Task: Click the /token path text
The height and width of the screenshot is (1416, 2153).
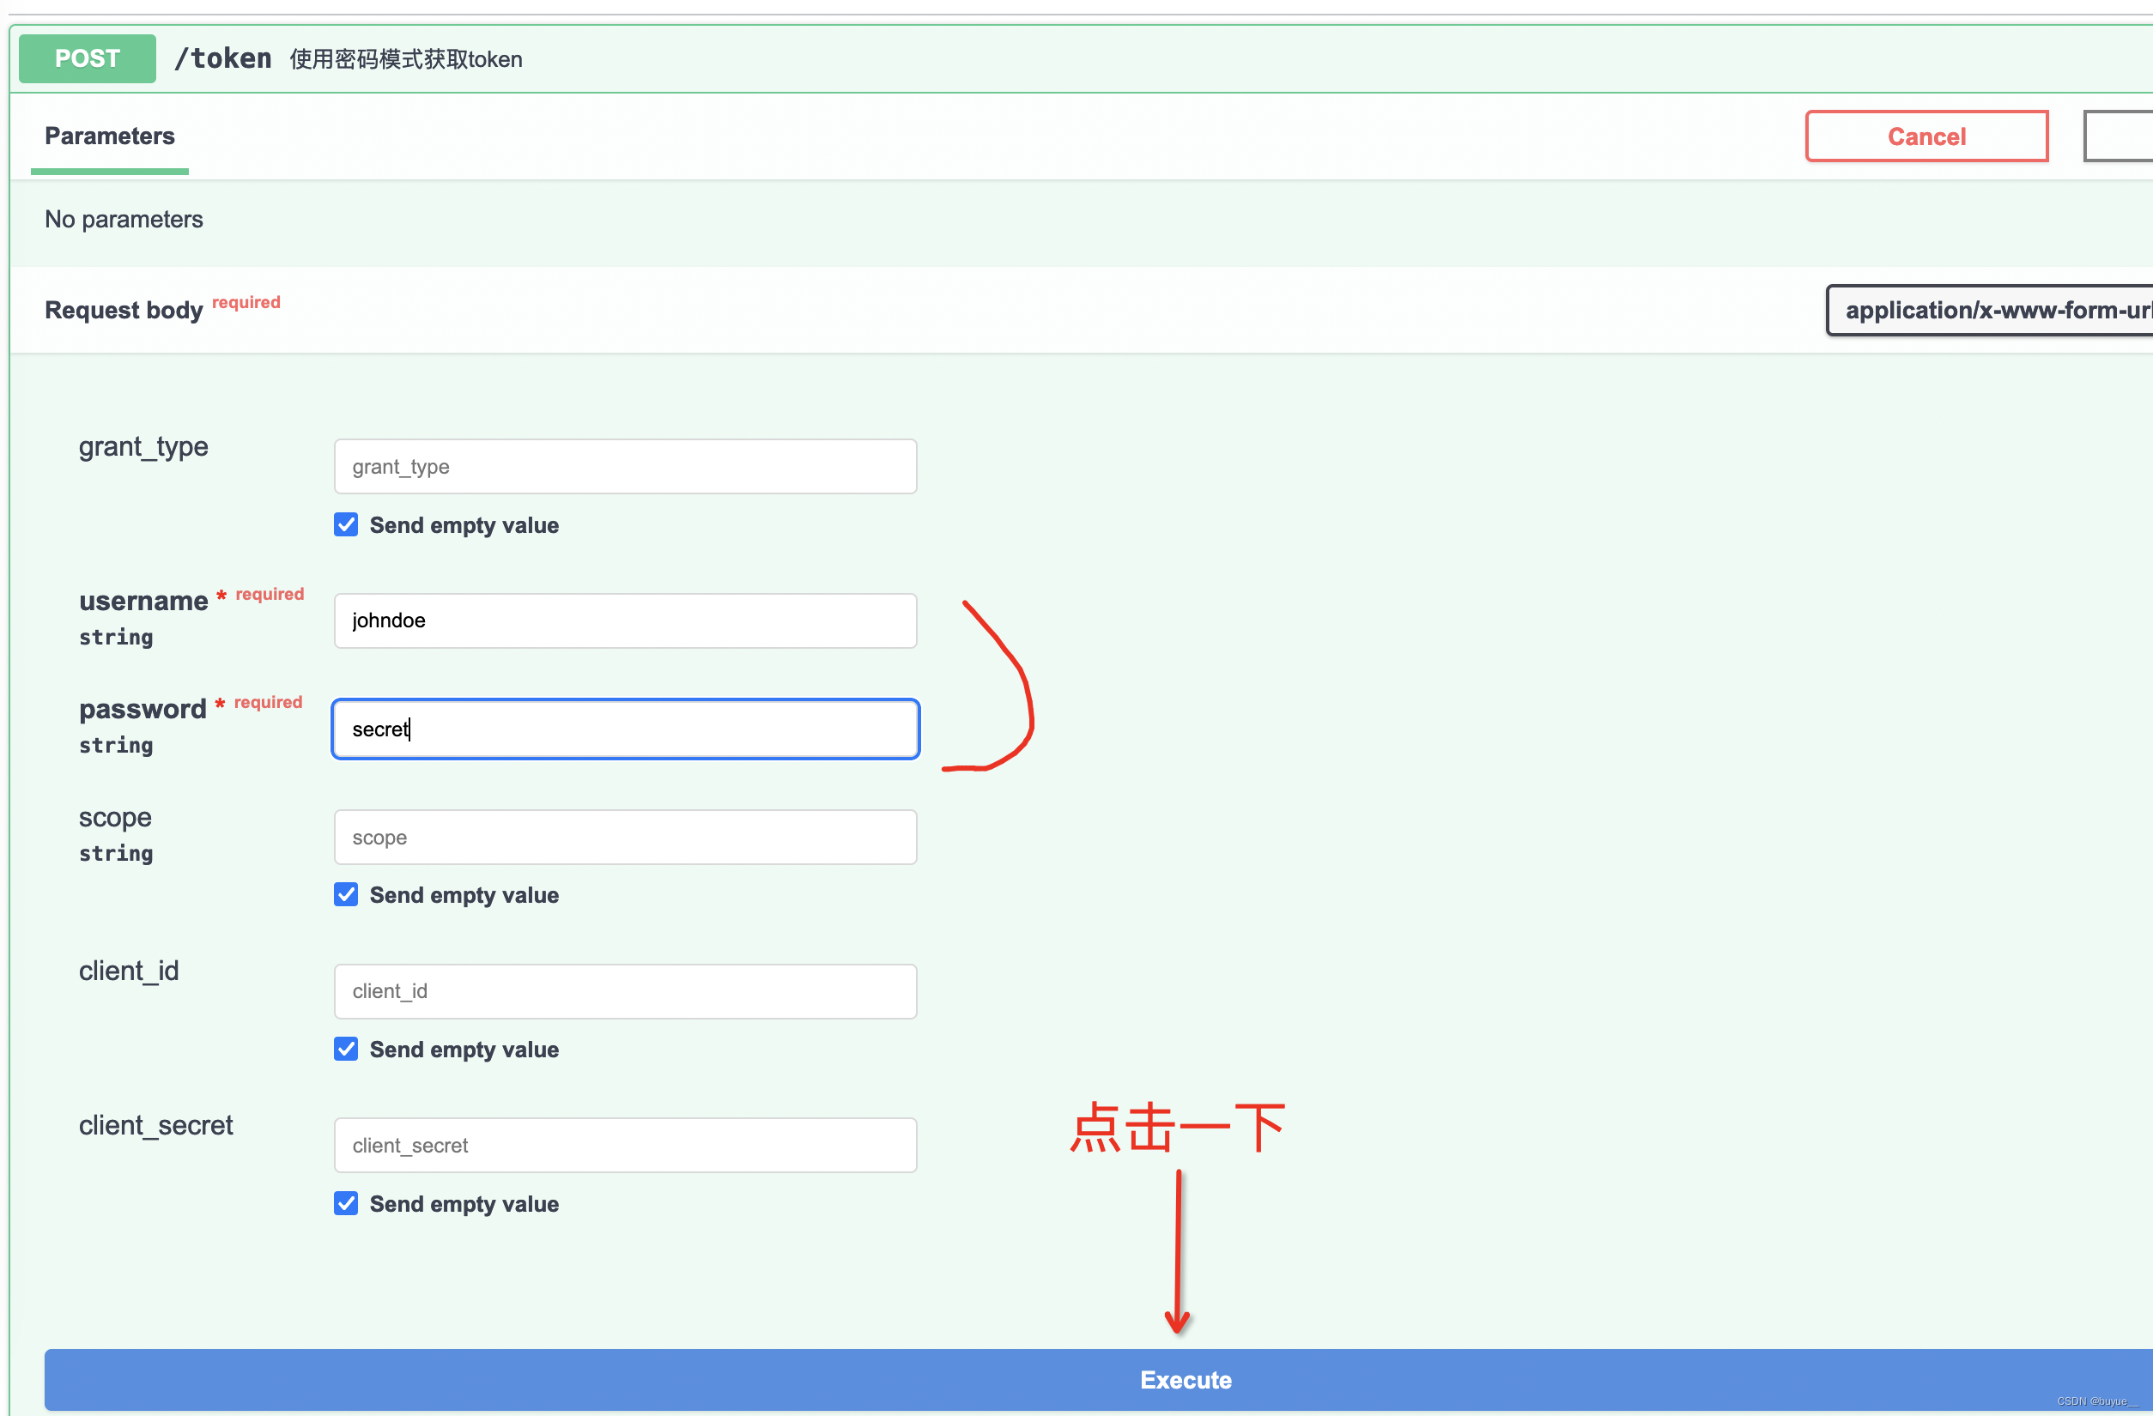Action: (222, 58)
